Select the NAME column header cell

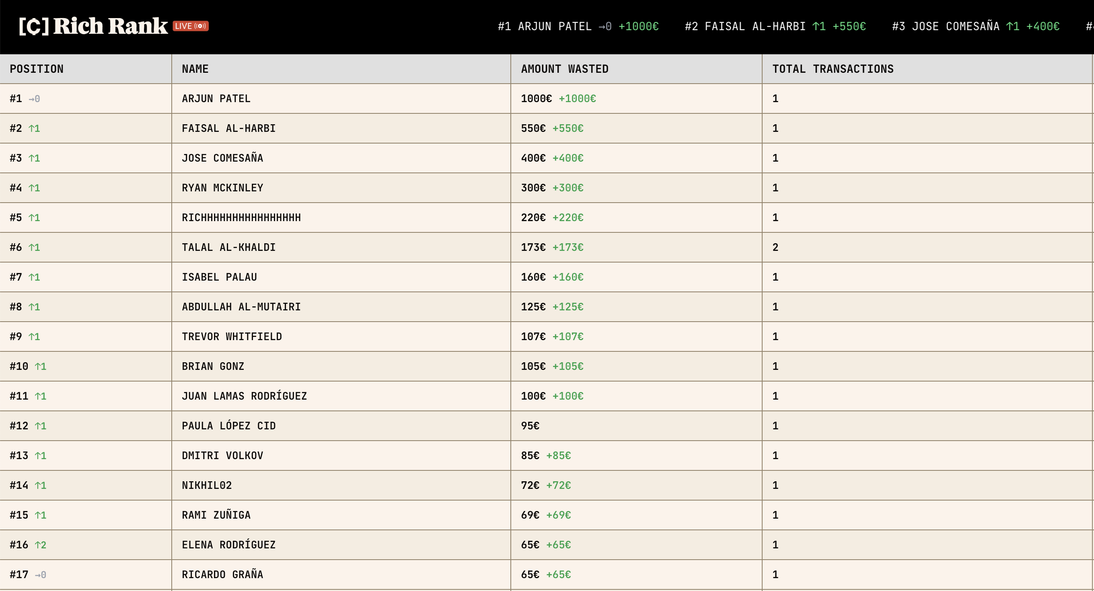point(195,69)
